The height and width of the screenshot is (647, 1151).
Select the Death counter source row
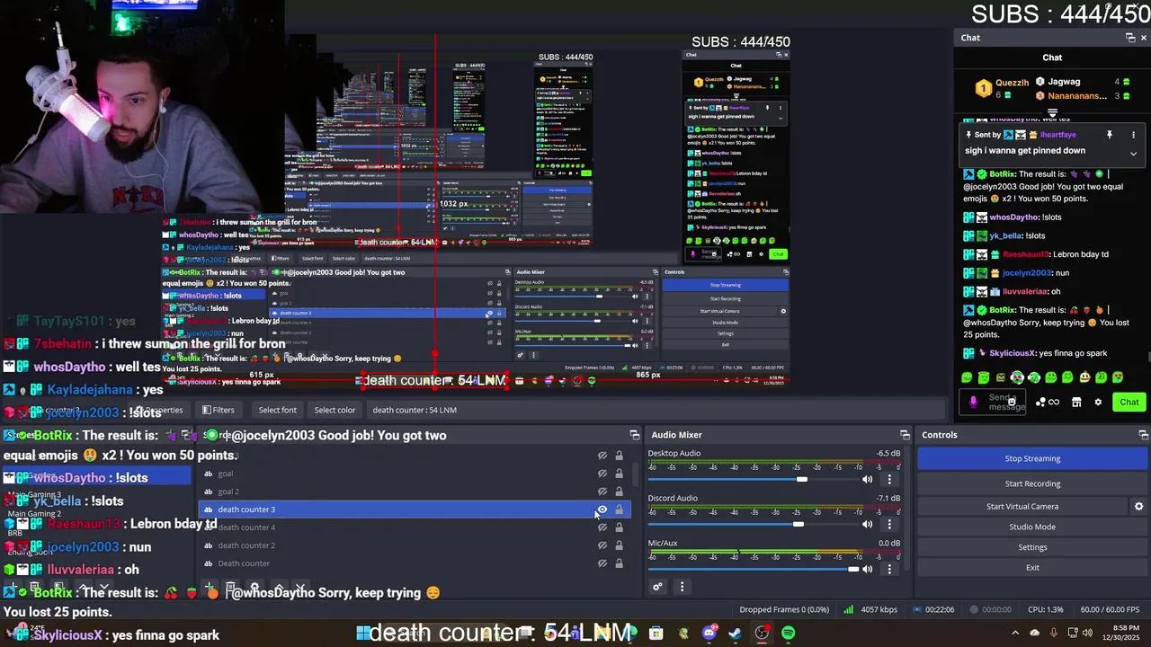click(x=414, y=563)
